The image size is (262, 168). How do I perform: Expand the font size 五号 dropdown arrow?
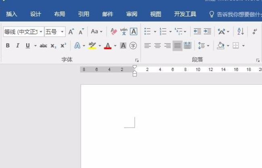[x=62, y=31]
